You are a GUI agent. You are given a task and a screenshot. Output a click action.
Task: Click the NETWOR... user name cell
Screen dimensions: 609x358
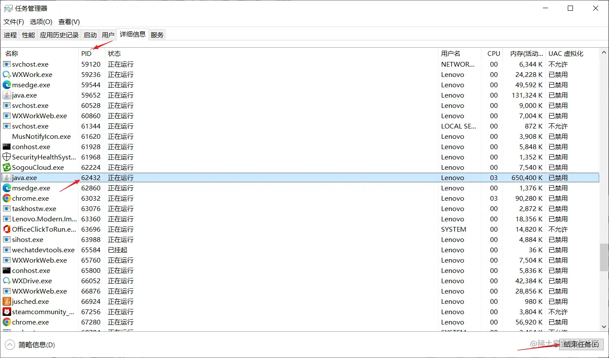[458, 64]
